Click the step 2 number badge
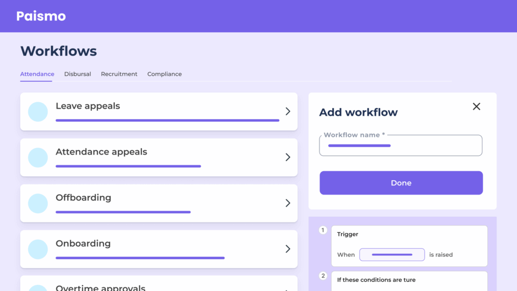Viewport: 517px width, 291px height. [323, 276]
